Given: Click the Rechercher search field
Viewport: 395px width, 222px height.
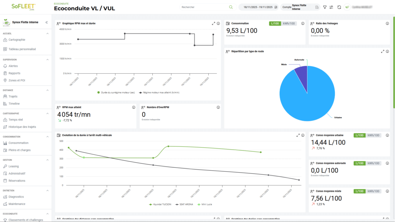Looking at the screenshot, I should (x=204, y=7).
